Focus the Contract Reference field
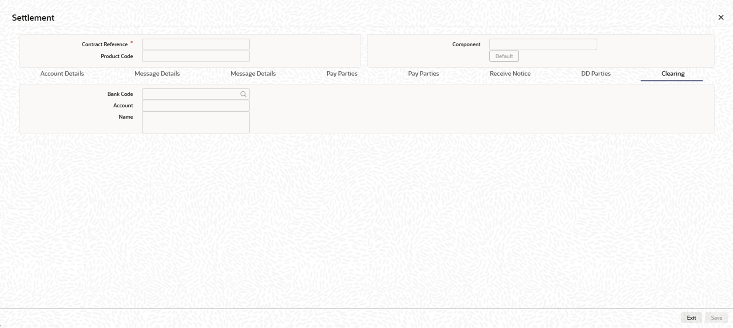This screenshot has height=328, width=733. (x=196, y=44)
